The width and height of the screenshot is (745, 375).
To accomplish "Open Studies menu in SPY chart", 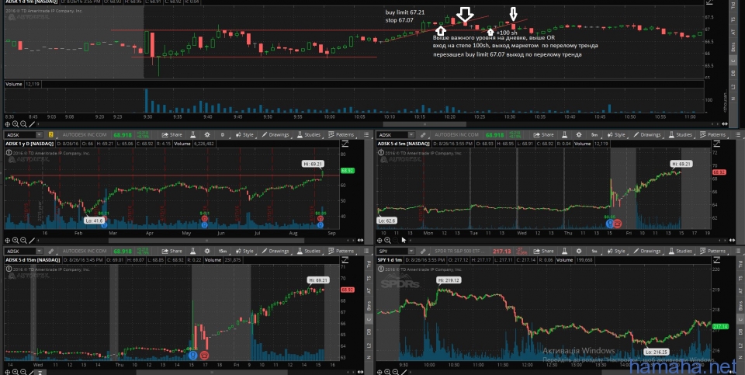I will [x=681, y=251].
